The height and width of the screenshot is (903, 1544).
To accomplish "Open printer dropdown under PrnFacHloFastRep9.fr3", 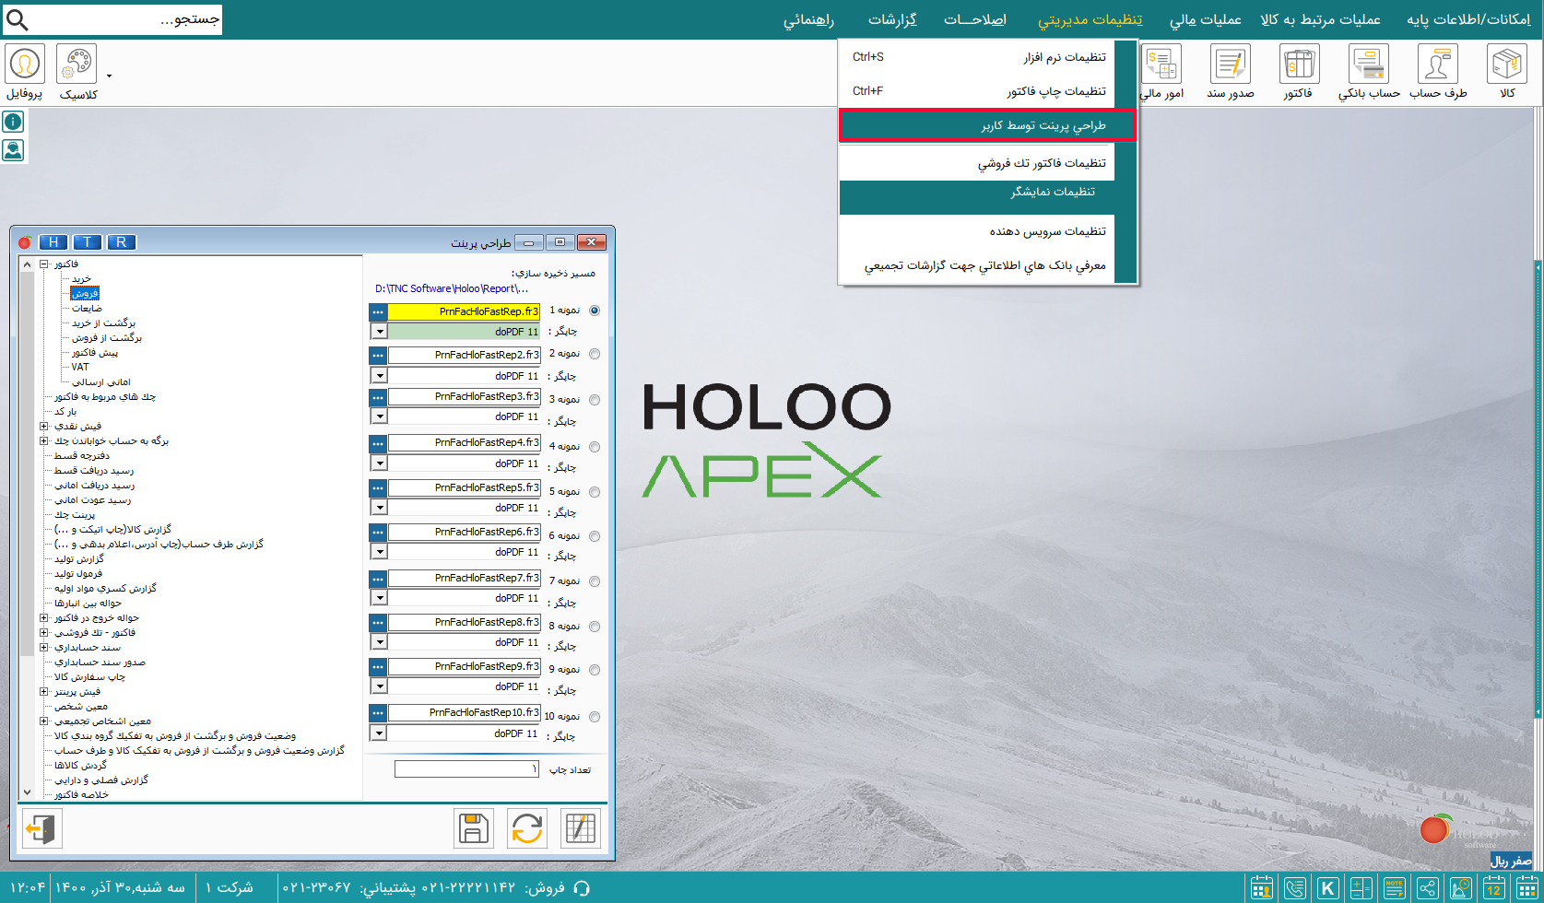I will tap(378, 686).
